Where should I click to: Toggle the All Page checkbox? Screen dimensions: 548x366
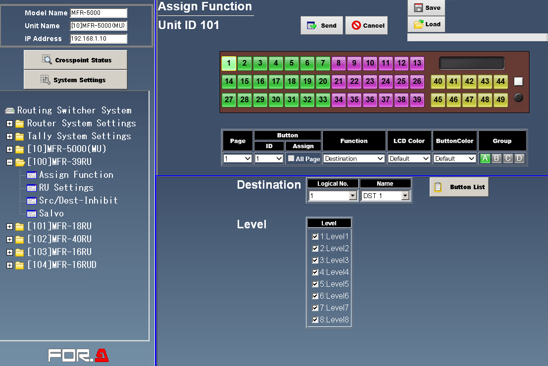[x=291, y=158]
